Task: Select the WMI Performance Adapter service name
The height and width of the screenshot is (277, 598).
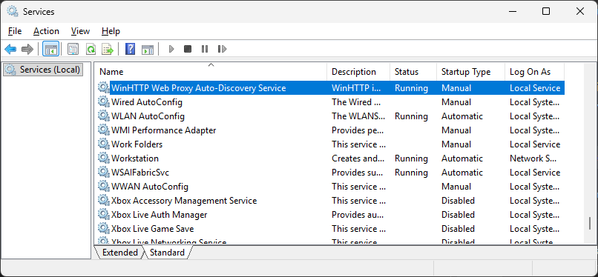Action: [164, 130]
